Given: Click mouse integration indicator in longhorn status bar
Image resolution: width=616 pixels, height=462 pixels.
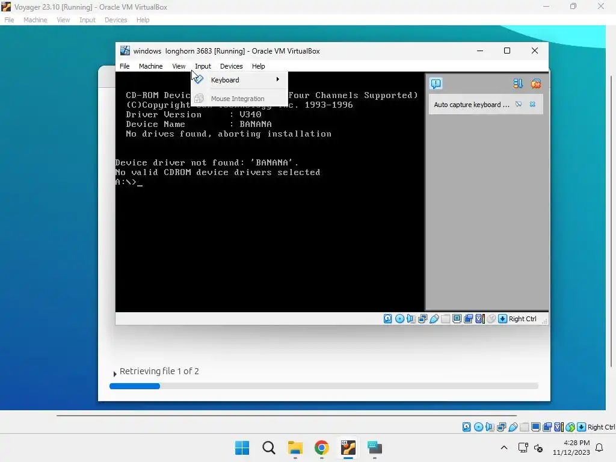Looking at the screenshot, I should [491, 319].
